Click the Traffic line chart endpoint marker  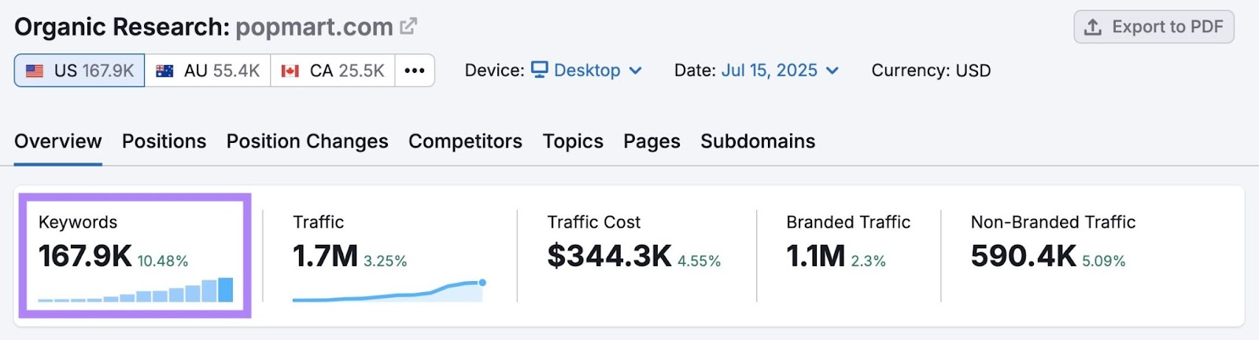click(482, 283)
